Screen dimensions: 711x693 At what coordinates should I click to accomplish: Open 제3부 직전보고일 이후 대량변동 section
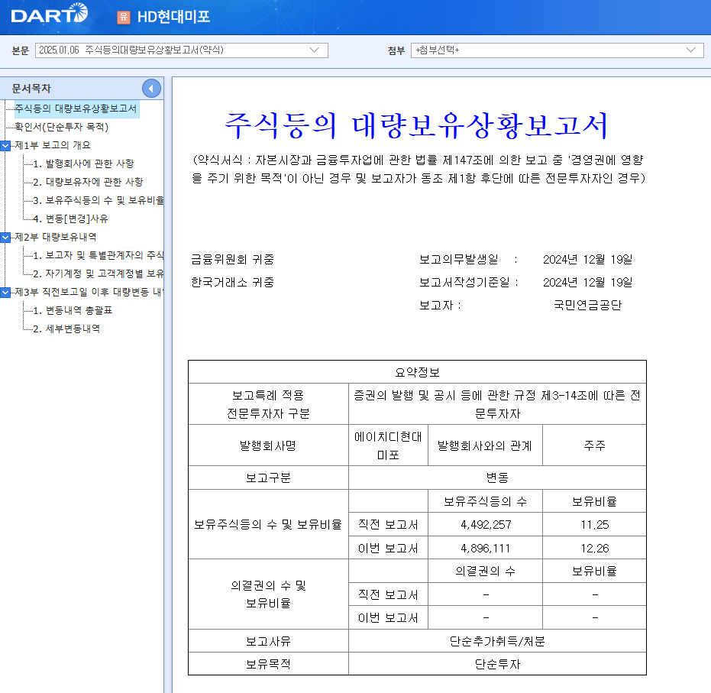[89, 292]
